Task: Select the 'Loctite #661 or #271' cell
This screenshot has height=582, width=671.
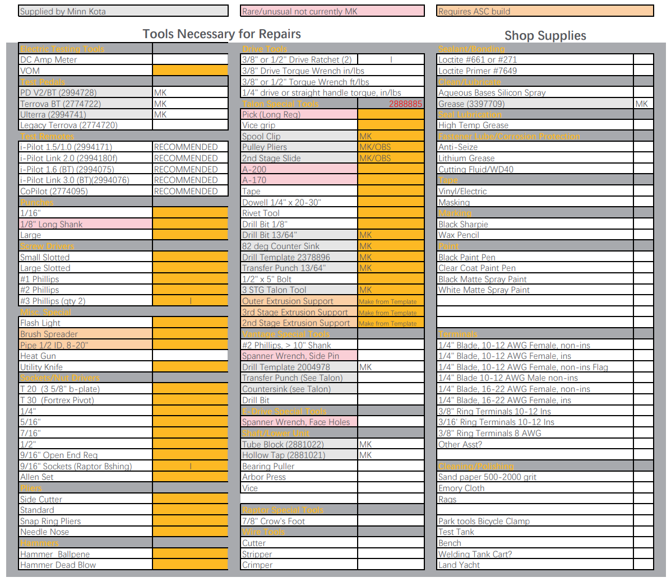Action: [x=535, y=60]
